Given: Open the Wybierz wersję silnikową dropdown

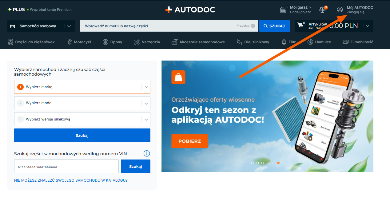Looking at the screenshot, I should (x=82, y=119).
